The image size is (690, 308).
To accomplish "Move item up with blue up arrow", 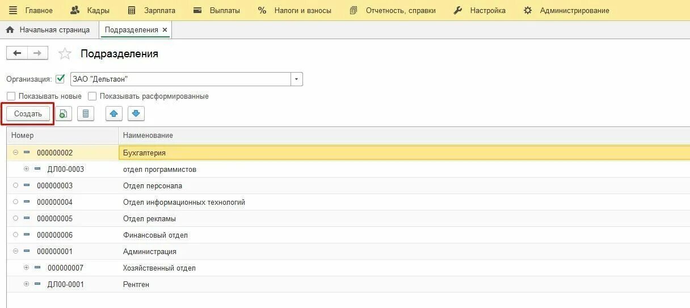I will point(113,113).
